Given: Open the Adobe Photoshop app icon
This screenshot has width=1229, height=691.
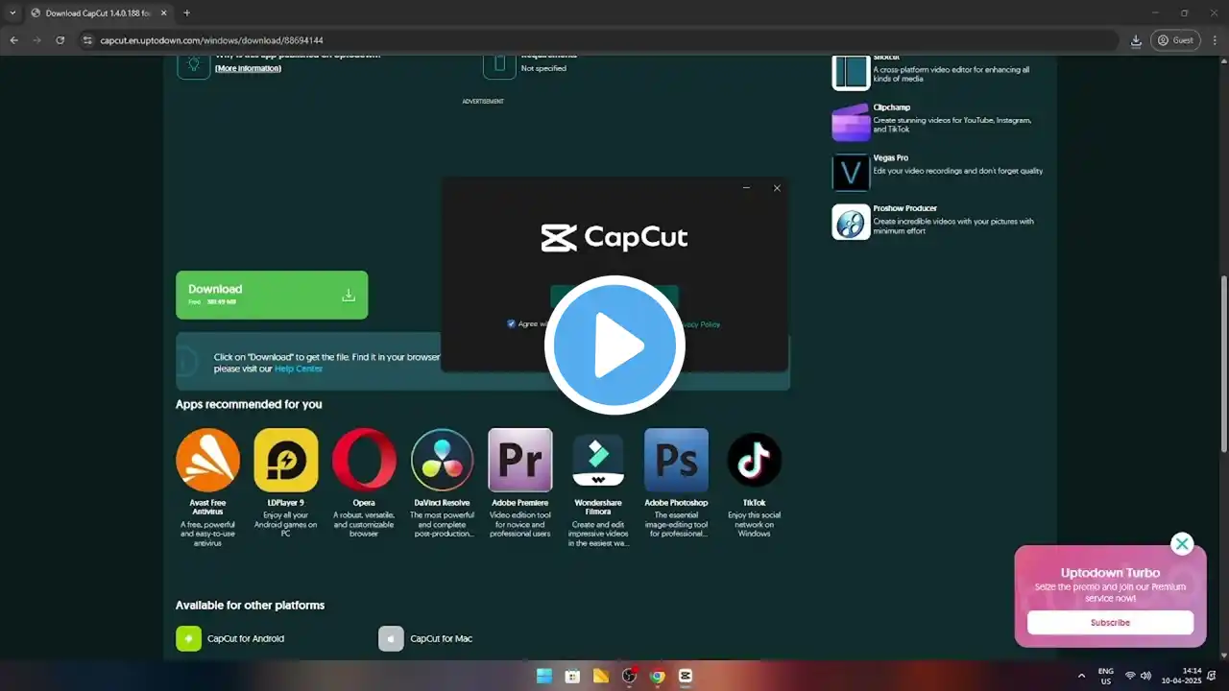Looking at the screenshot, I should pos(676,460).
